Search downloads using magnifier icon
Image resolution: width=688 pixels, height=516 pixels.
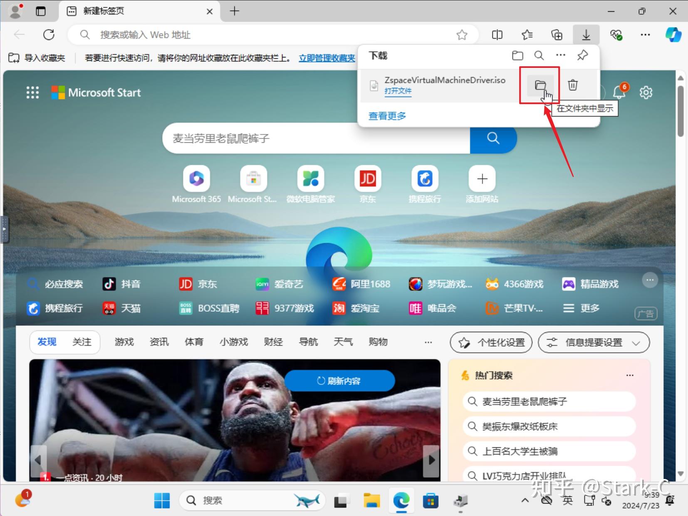539,55
